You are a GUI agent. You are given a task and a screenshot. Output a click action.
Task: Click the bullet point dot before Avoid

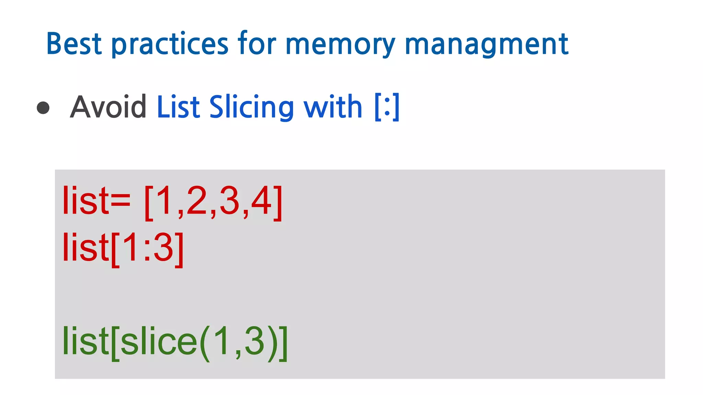tap(43, 108)
